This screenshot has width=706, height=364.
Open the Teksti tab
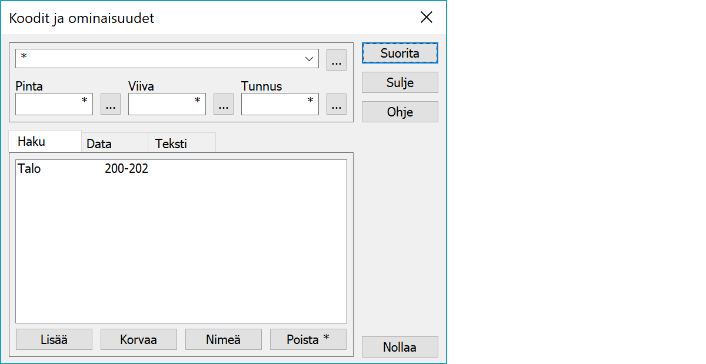coord(182,143)
